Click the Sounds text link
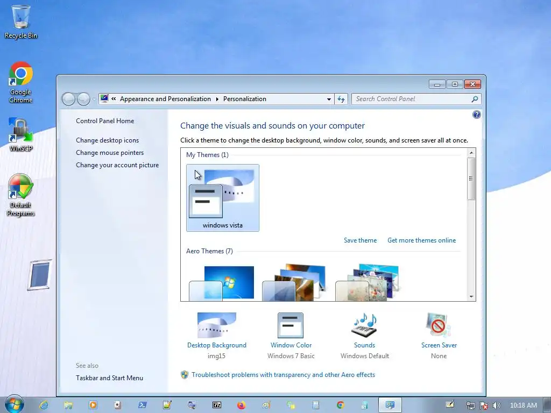 pos(364,345)
